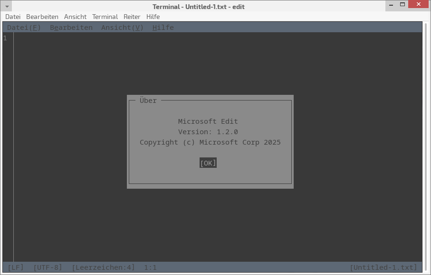Click the Über dialog title

pos(148,101)
